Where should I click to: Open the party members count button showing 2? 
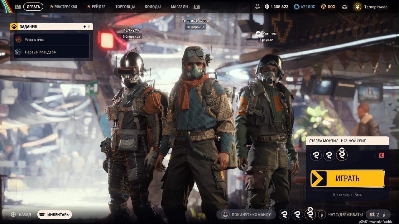coord(378,214)
